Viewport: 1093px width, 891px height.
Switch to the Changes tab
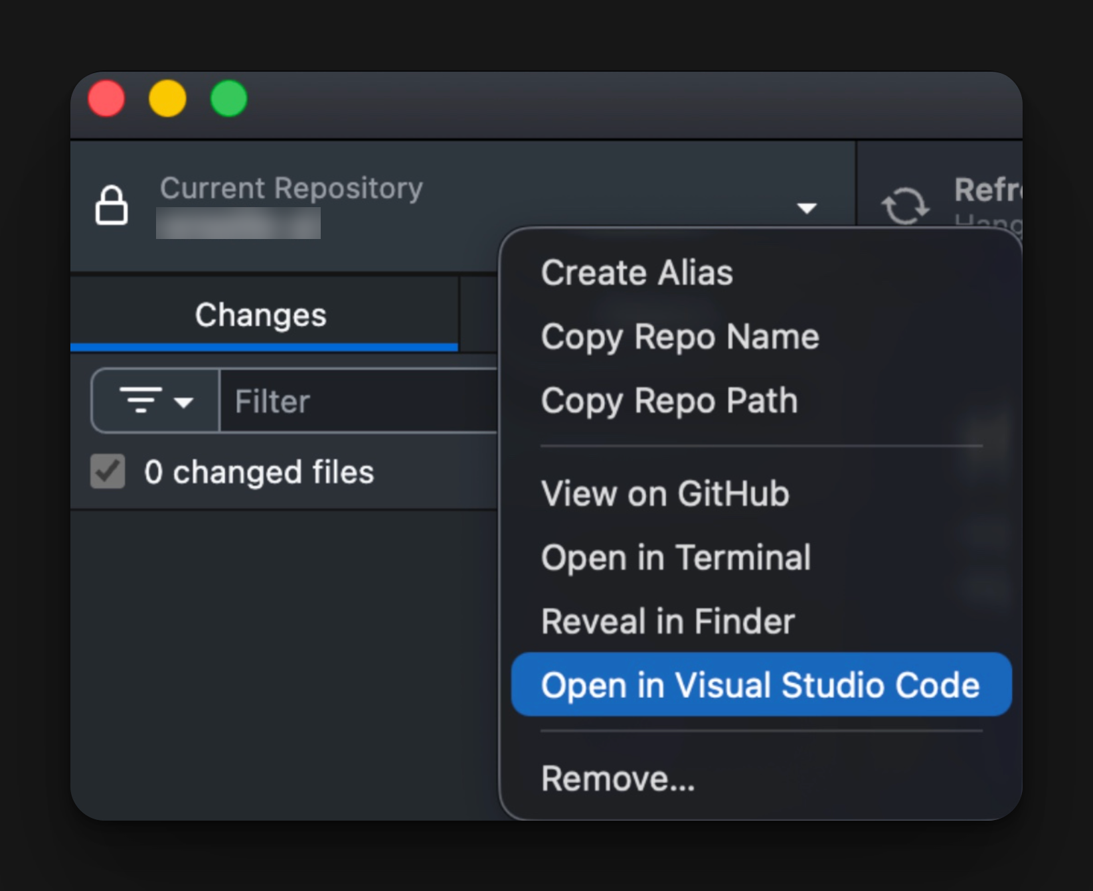point(264,315)
